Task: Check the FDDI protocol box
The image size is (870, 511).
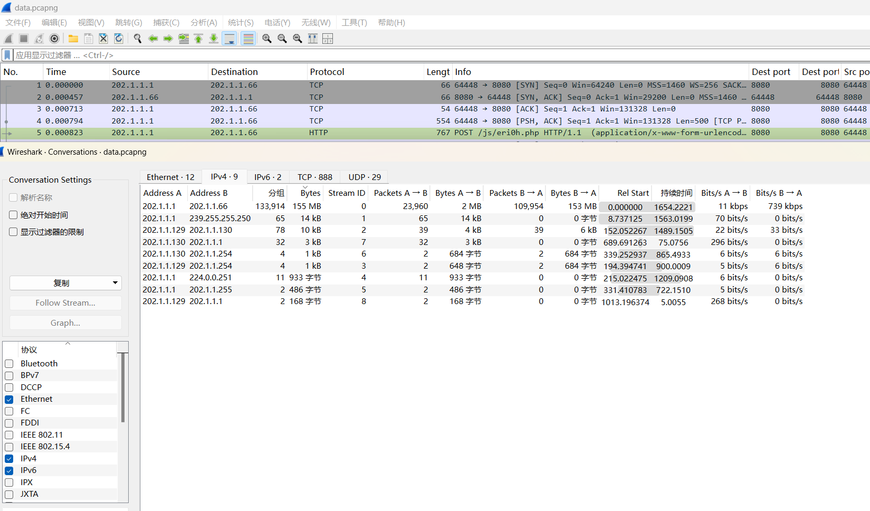Action: tap(9, 423)
